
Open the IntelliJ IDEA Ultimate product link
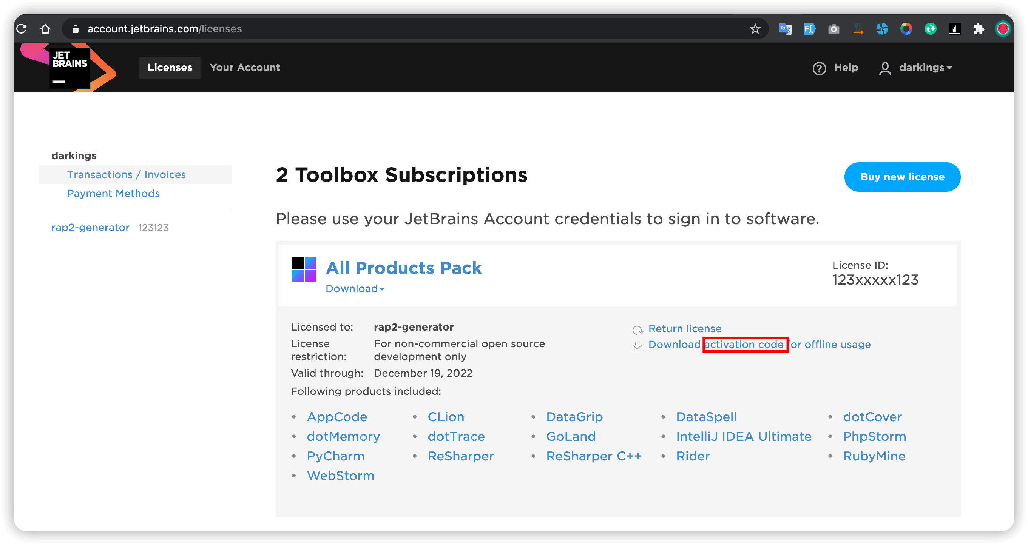coord(744,437)
